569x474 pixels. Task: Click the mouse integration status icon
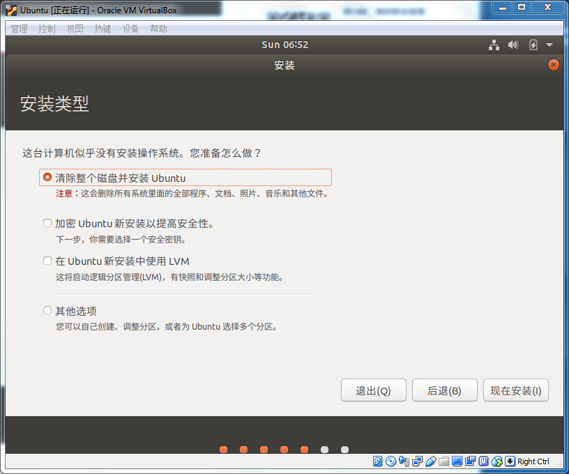pos(496,461)
